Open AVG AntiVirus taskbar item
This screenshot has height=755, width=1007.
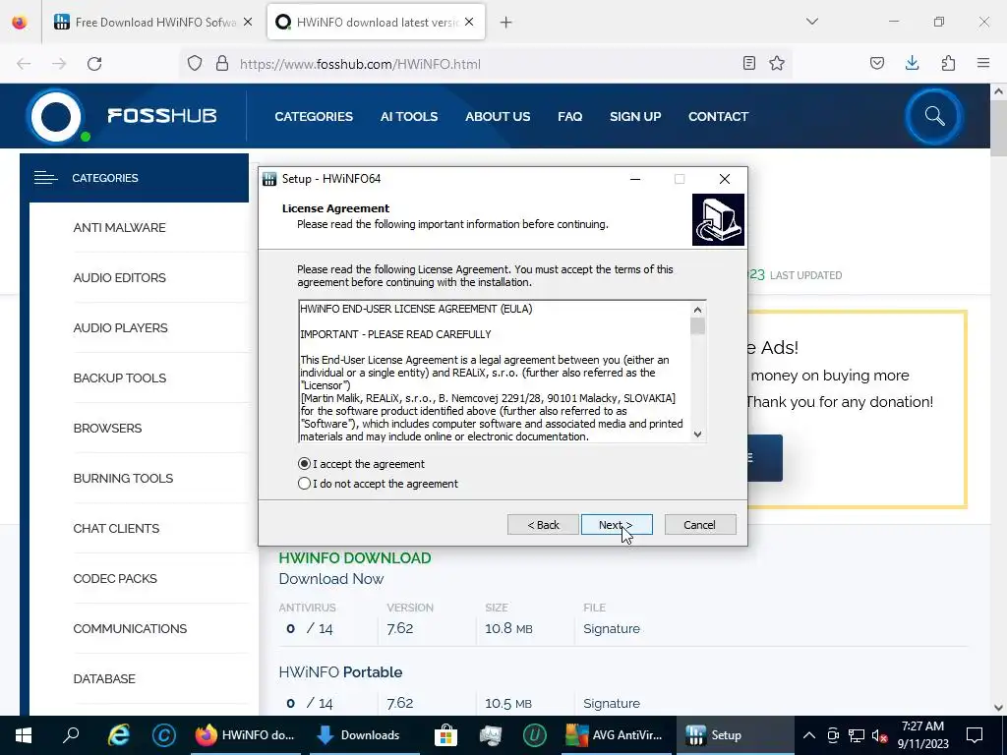click(x=616, y=735)
